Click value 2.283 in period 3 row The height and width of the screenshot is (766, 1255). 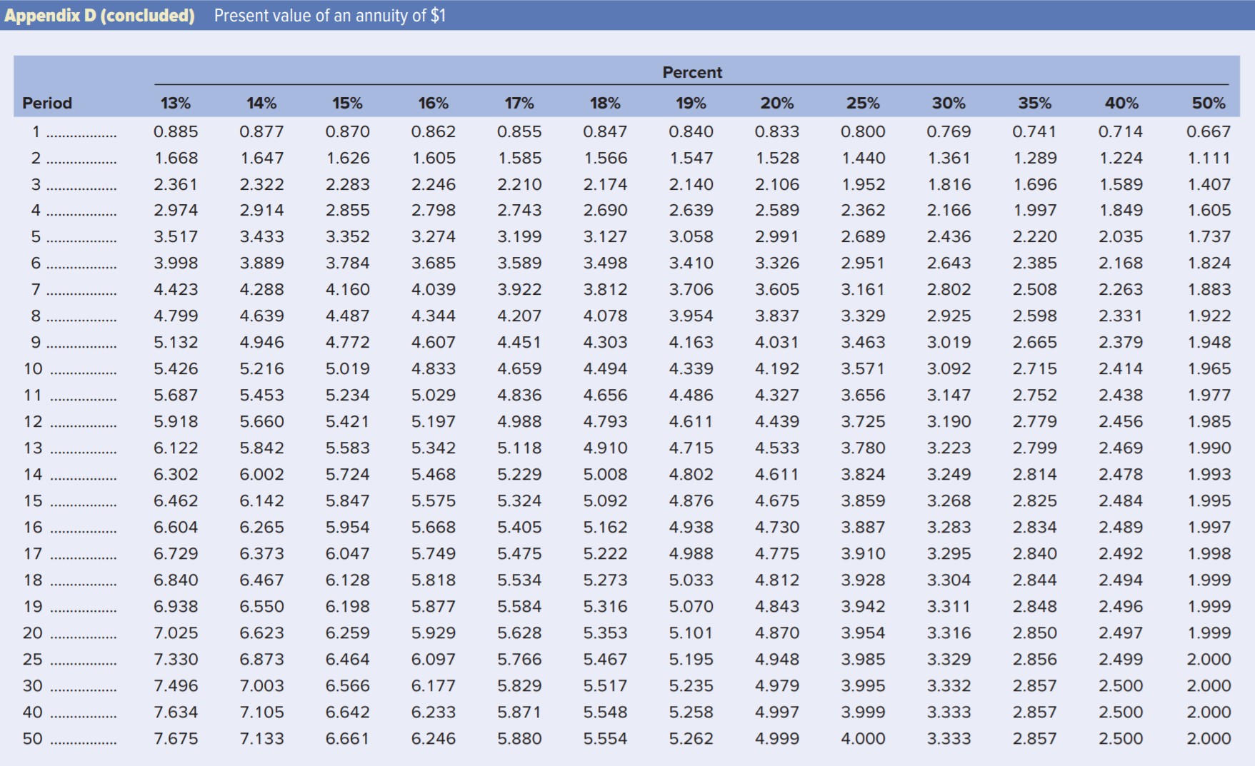[x=347, y=184]
